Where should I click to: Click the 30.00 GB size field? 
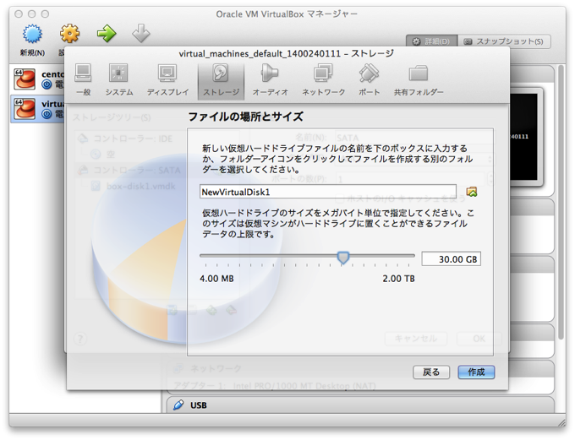[451, 259]
